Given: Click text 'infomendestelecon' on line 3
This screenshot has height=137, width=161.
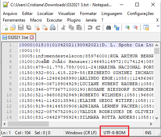Looking at the screenshot, I should click(x=59, y=56).
